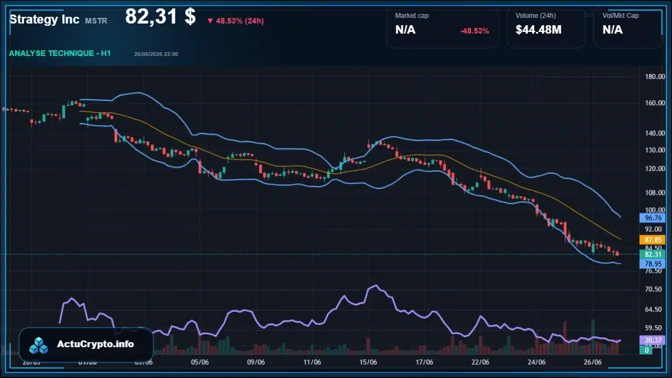This screenshot has height=378, width=672.
Task: Open the ActuCrypto.info link text
Action: (96, 344)
